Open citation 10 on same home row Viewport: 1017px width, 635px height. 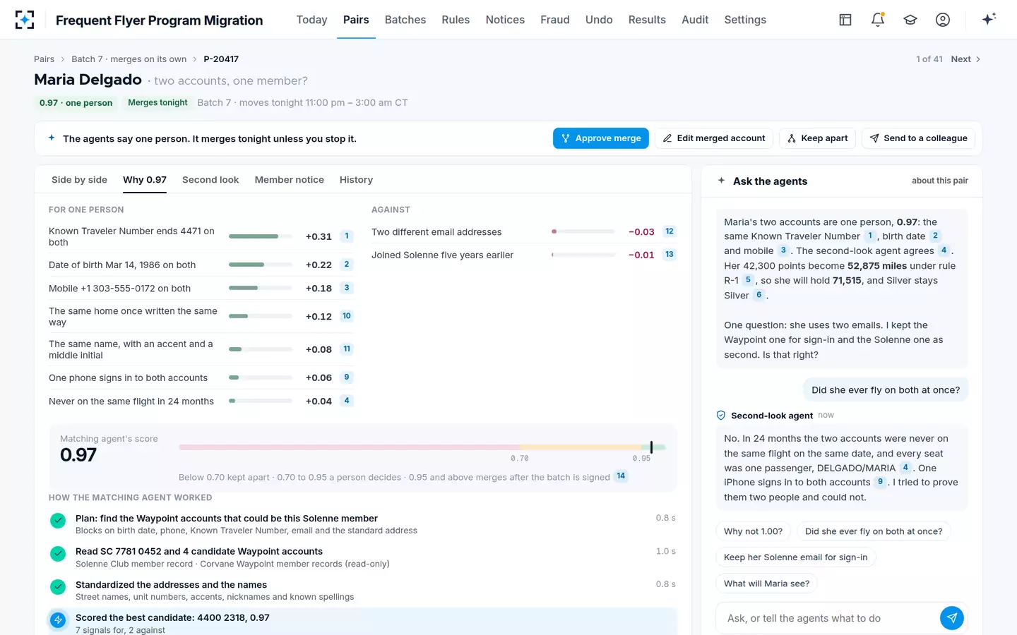click(347, 316)
